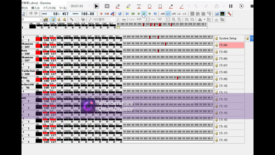Screen dimensions: 275x155
Task: Open the event list grid icon
Action: [217, 14]
